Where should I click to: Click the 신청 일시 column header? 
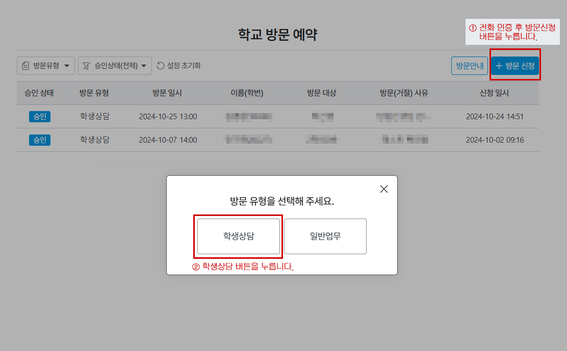click(x=494, y=93)
